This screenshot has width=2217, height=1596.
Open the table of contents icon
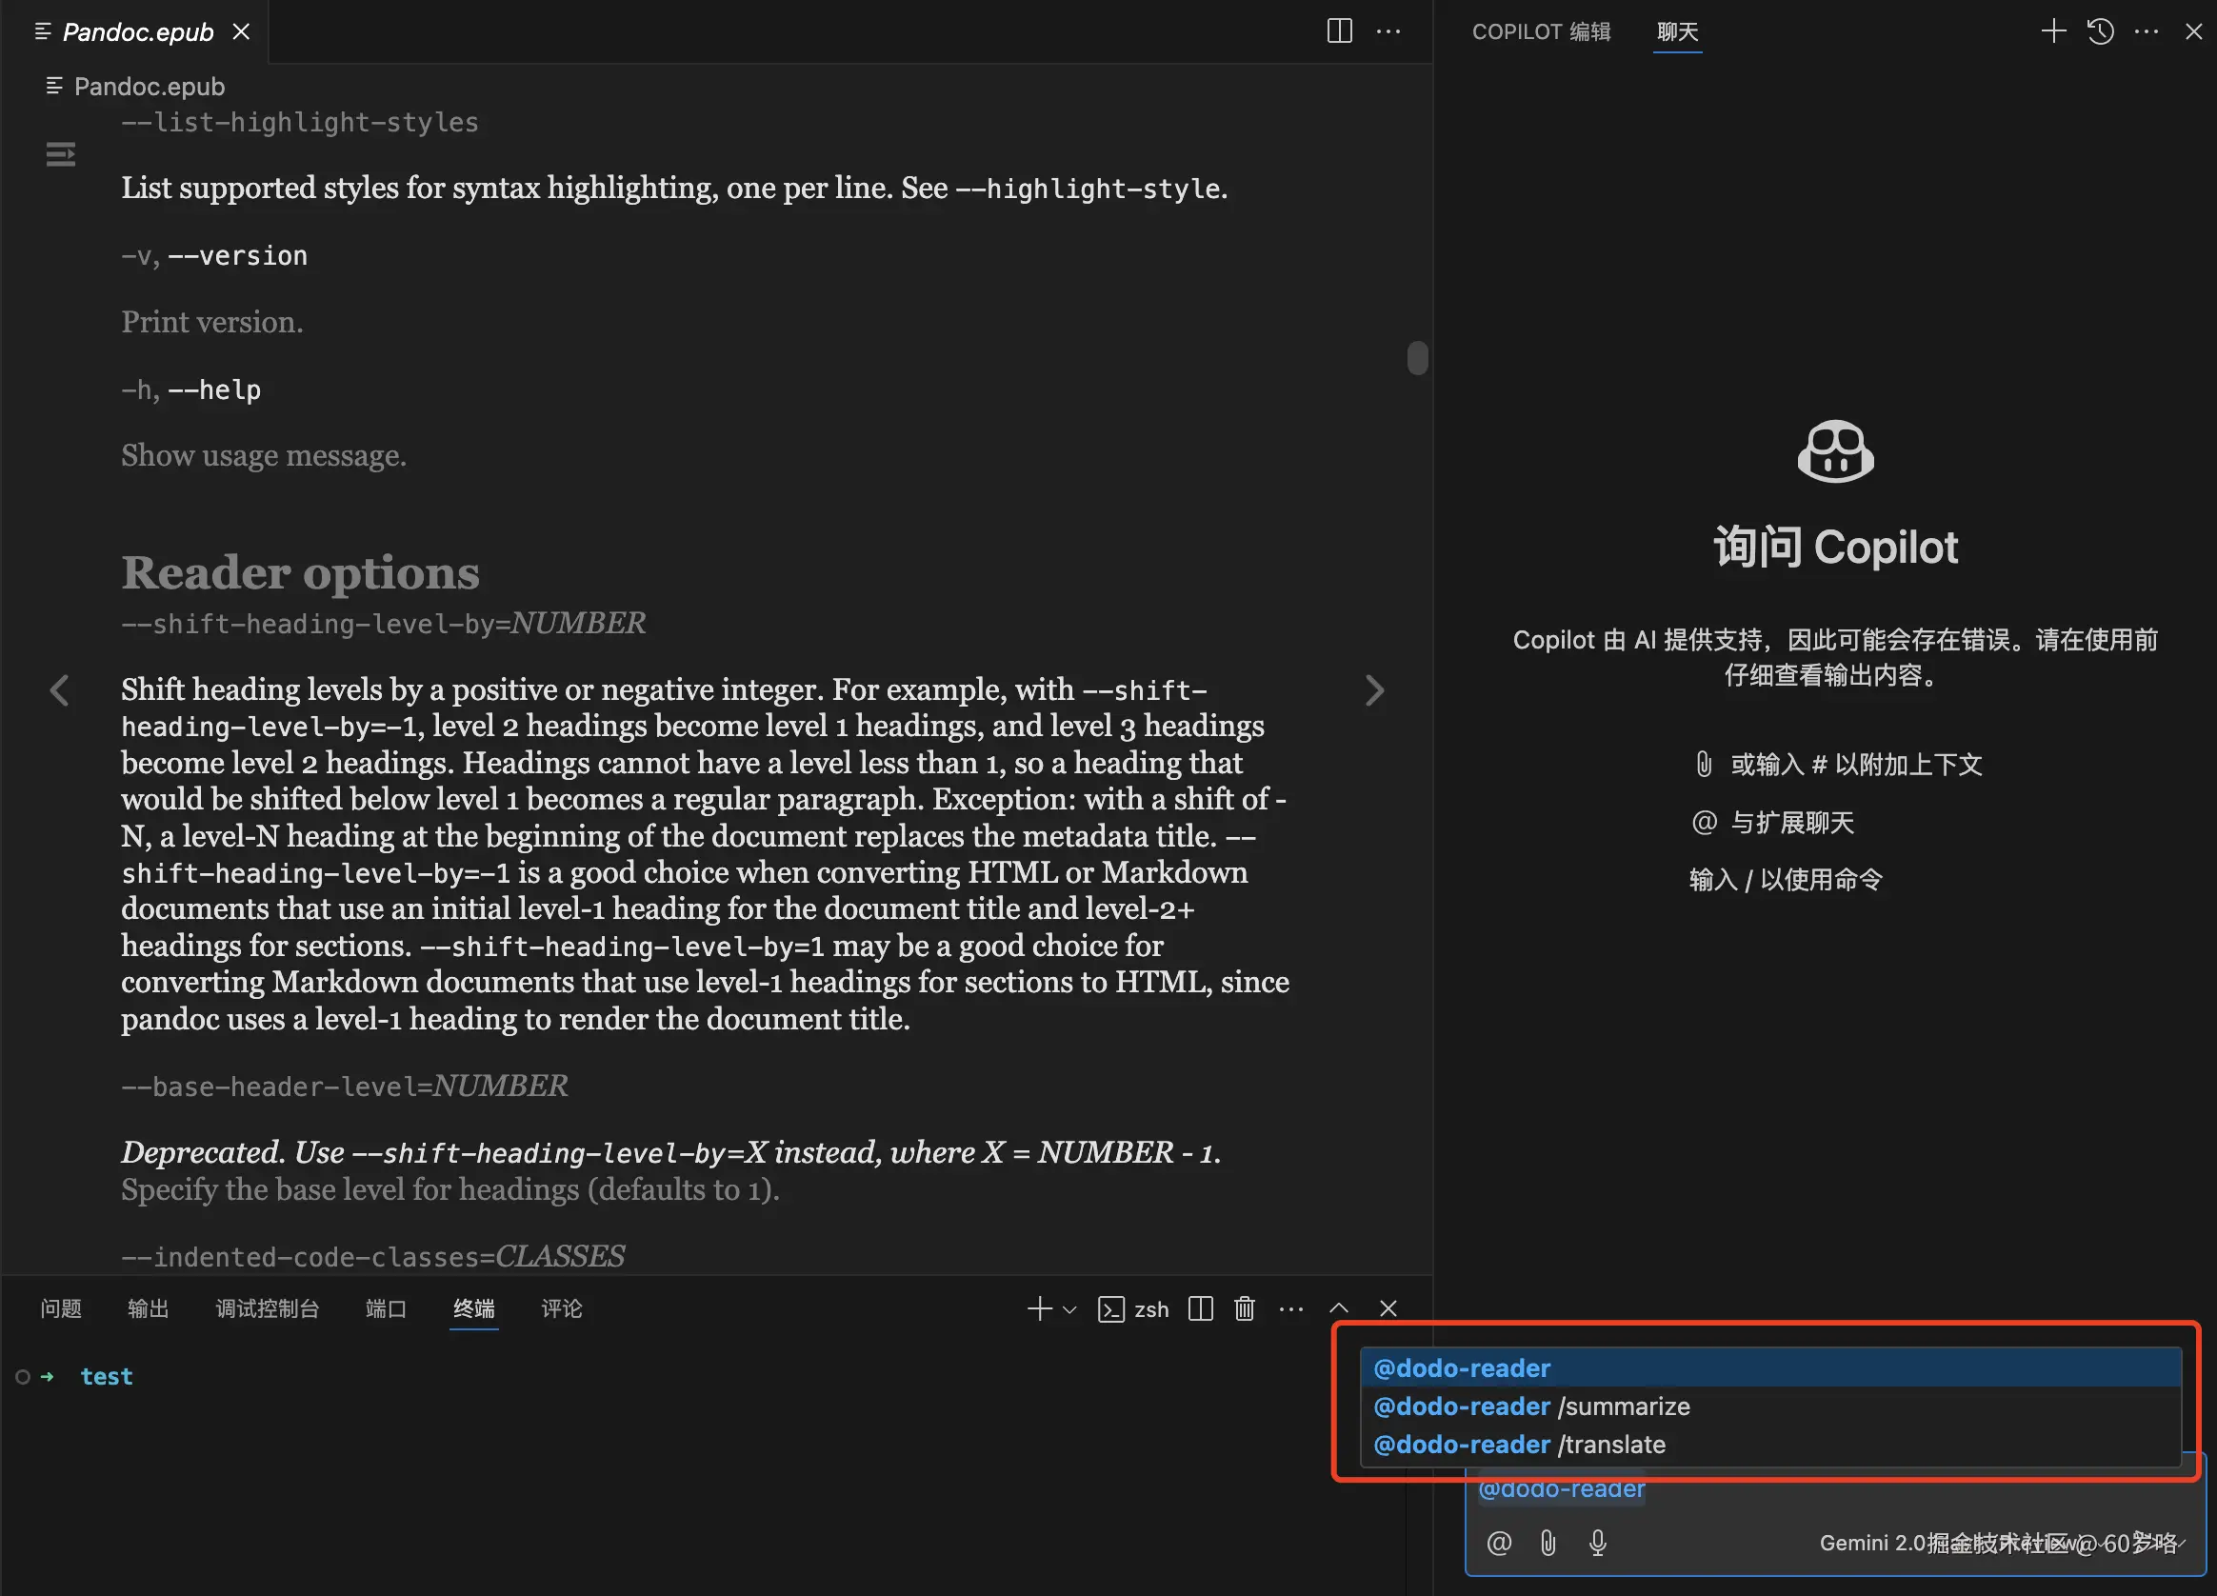61,154
